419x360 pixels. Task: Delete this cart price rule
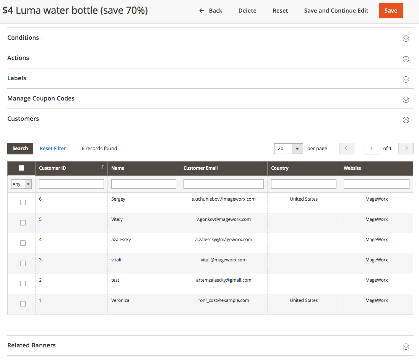pos(247,11)
